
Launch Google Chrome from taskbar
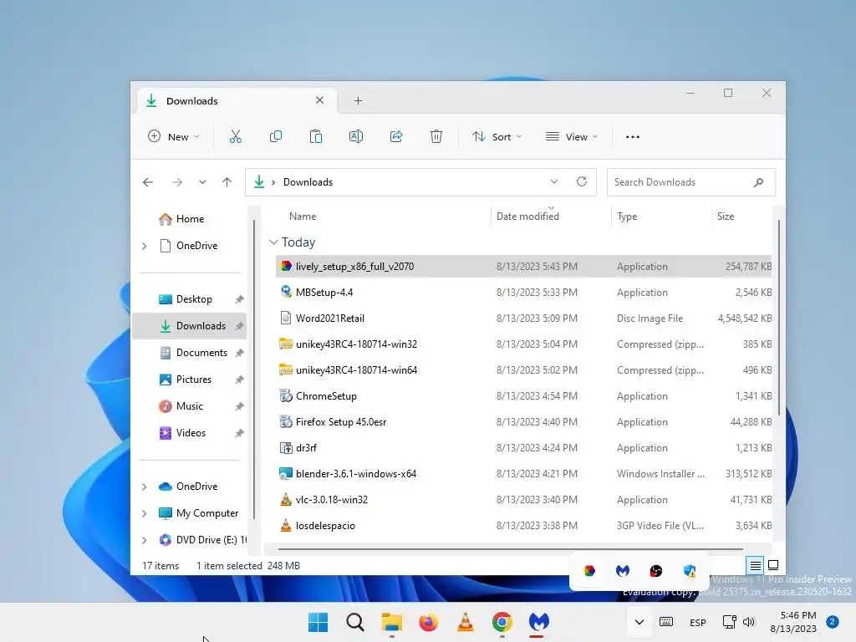pyautogui.click(x=502, y=622)
